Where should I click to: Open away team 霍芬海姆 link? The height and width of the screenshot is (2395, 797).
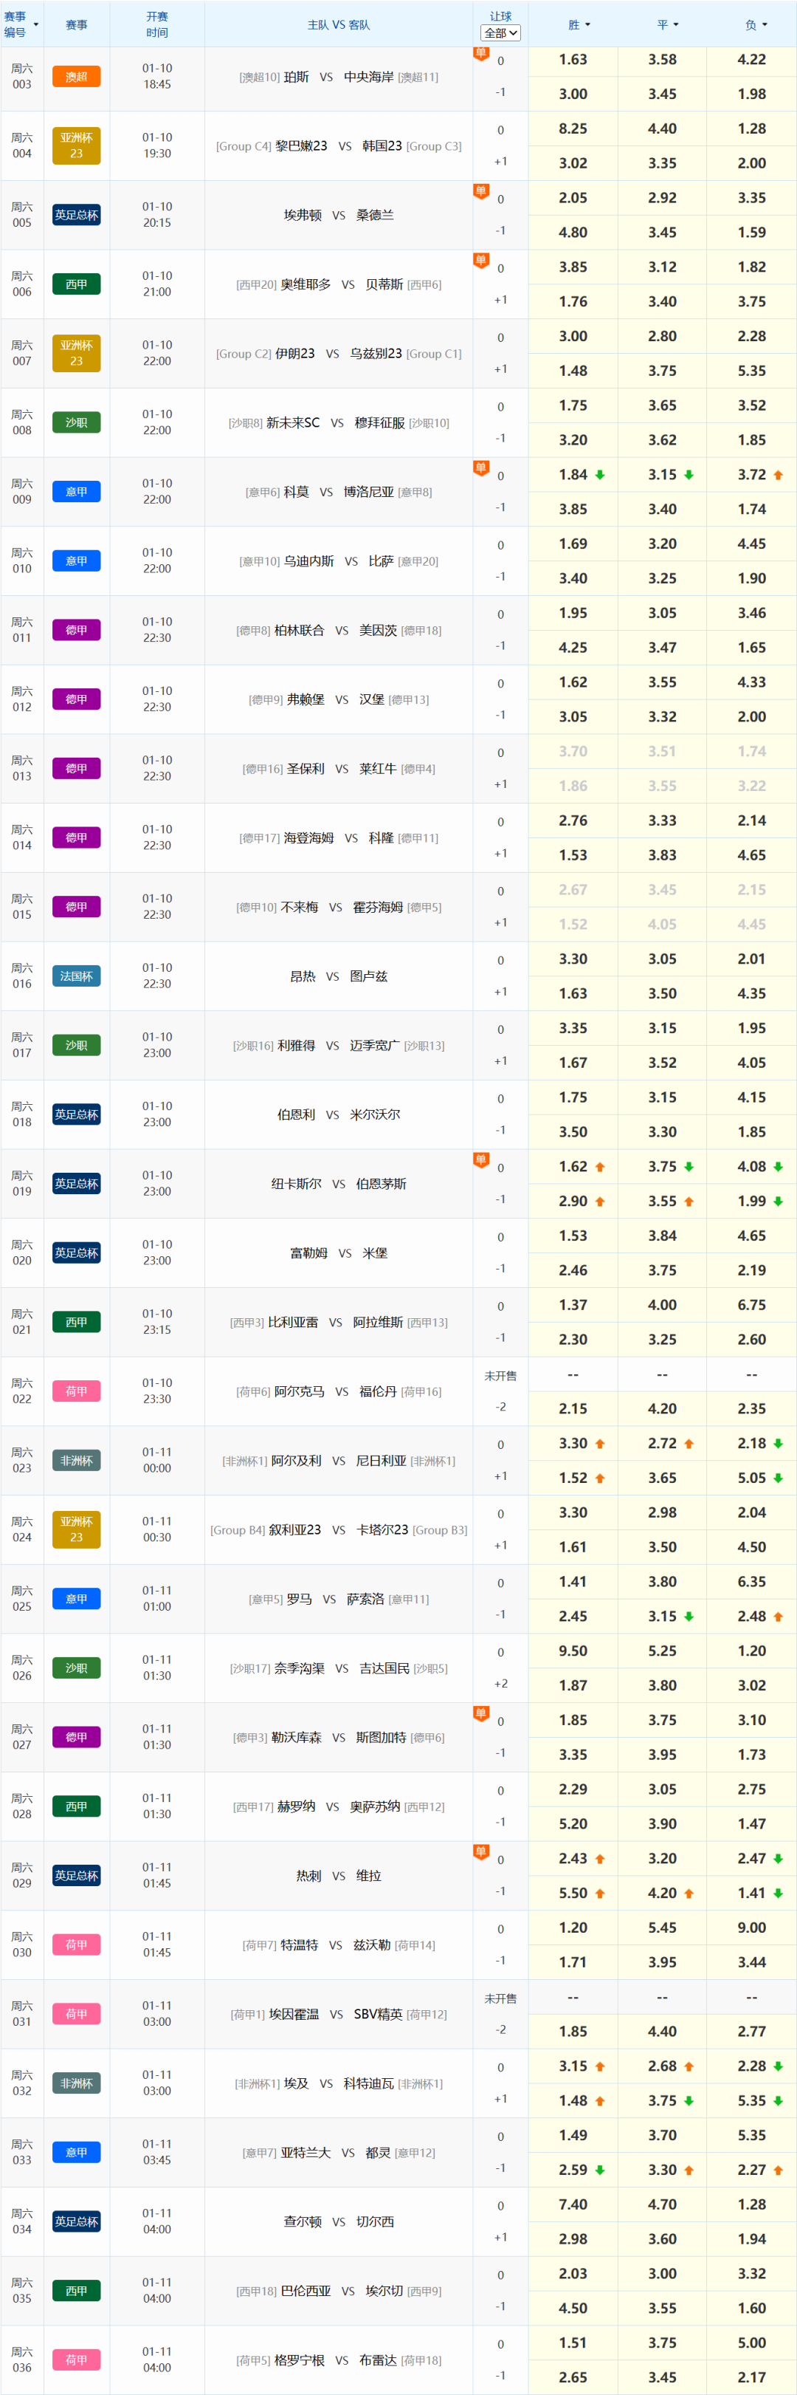pyautogui.click(x=378, y=908)
